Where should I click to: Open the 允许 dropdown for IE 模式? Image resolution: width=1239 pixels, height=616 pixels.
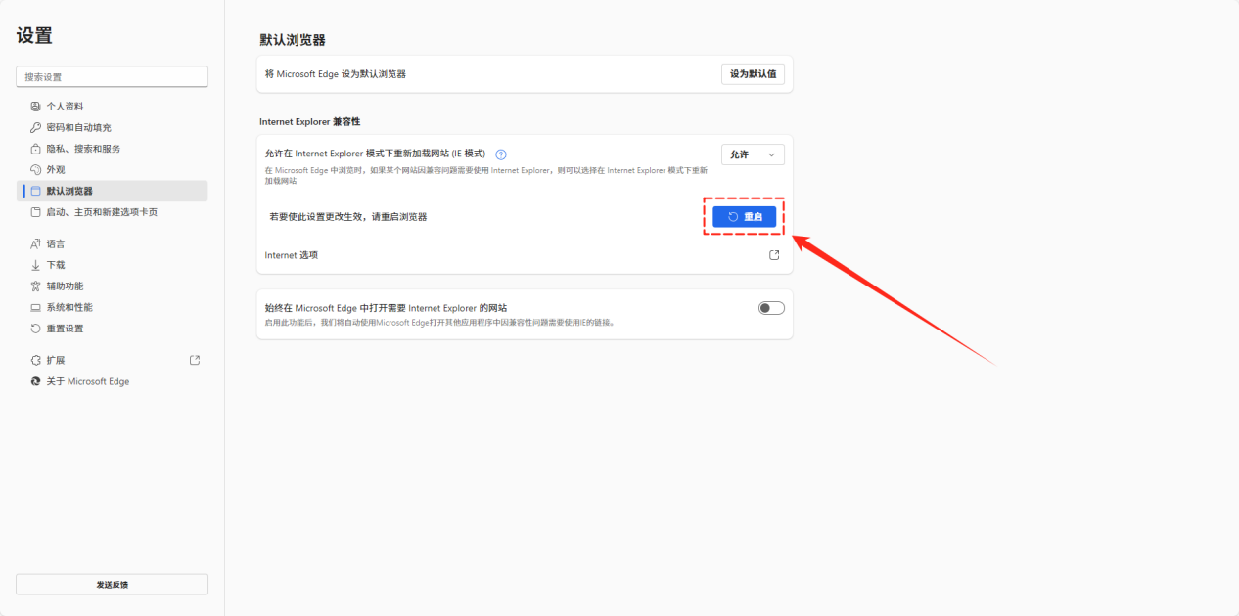pos(753,154)
